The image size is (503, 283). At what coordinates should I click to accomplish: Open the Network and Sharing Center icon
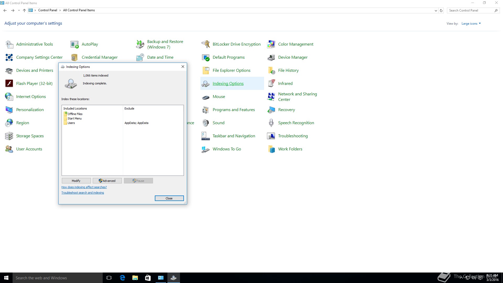271,97
